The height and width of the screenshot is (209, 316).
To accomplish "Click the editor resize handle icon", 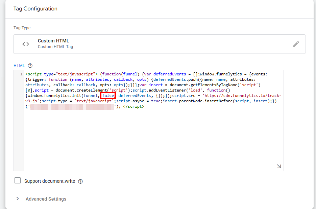I will point(279,166).
